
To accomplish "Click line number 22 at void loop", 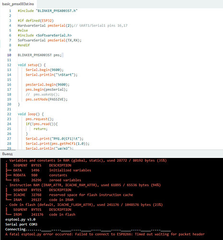I will pyautogui.click(x=9, y=114).
